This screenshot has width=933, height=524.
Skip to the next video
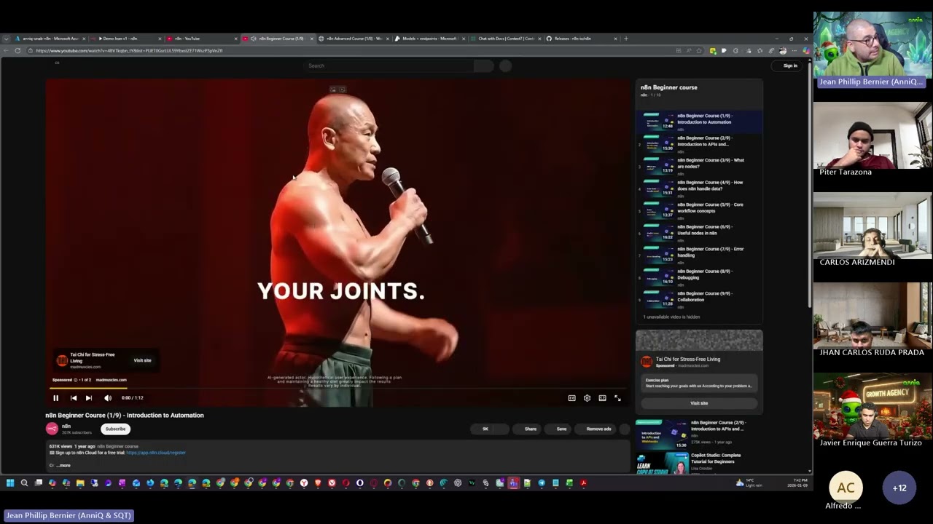(89, 398)
